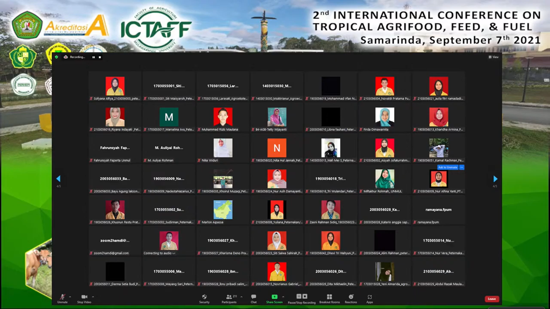550x309 pixels.
Task: Click the green Share Screen icon
Action: (274, 297)
